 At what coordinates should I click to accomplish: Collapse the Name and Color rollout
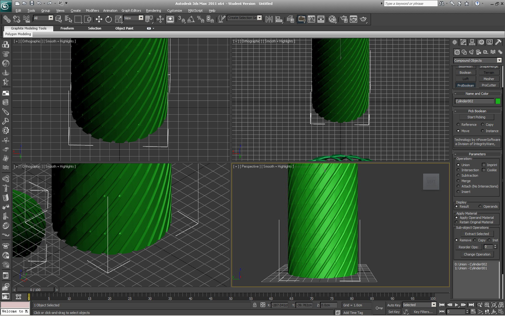click(477, 94)
